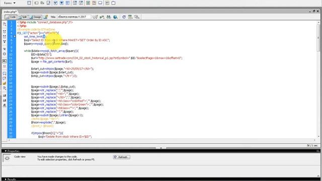This screenshot has height=181, width=322.
Task: Expand the Results panel triangle
Action: click(x=6, y=179)
